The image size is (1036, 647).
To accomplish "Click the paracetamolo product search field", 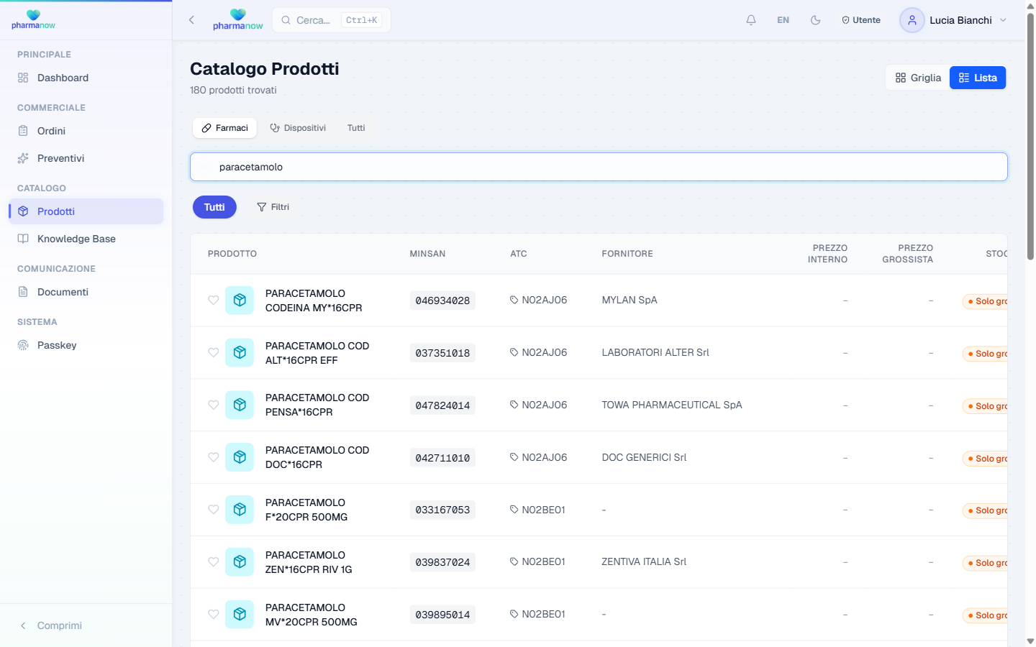I will click(599, 167).
